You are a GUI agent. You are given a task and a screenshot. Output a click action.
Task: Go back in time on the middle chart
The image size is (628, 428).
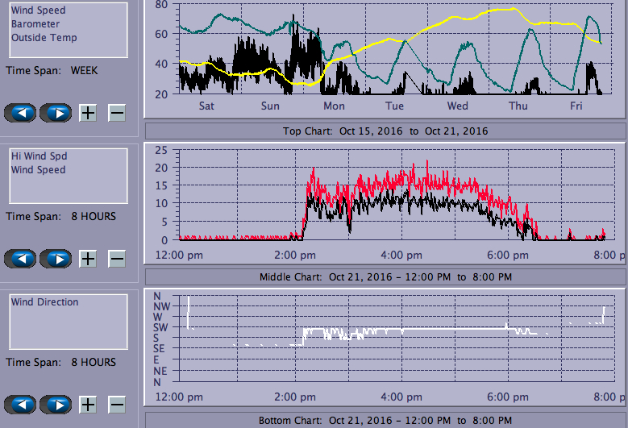coord(21,259)
